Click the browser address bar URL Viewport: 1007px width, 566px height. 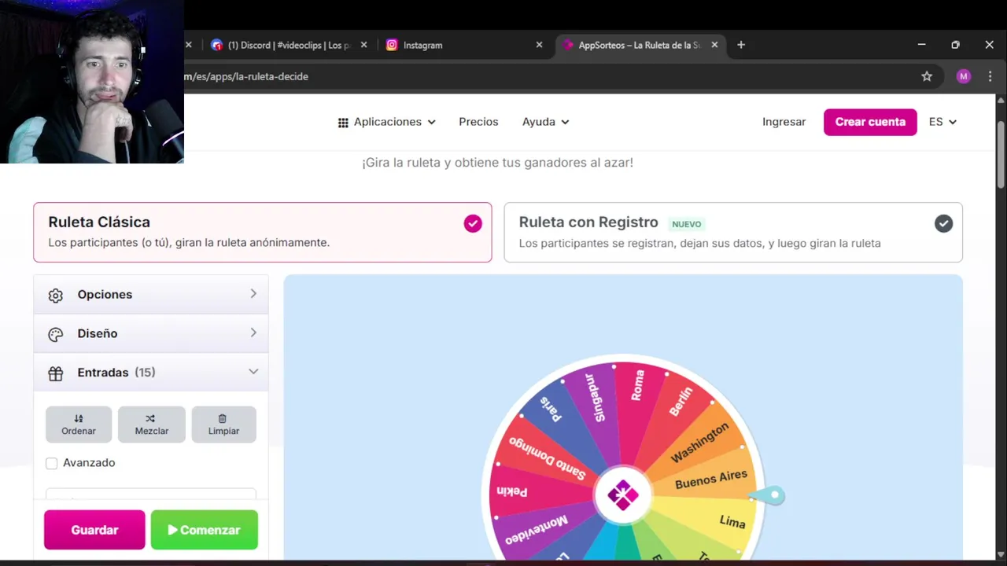tap(245, 76)
